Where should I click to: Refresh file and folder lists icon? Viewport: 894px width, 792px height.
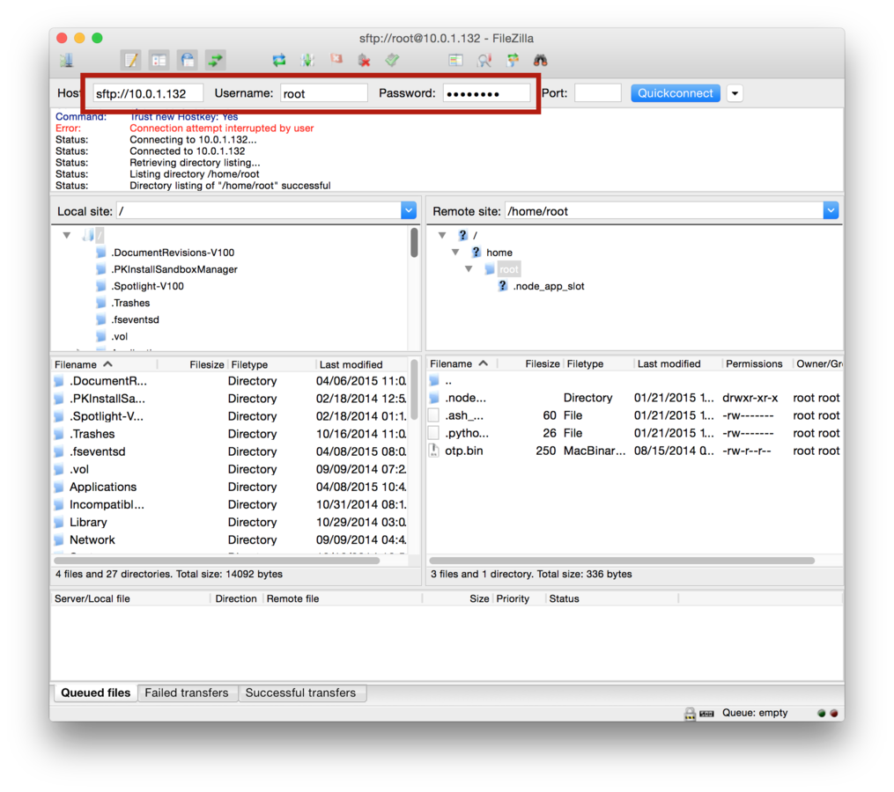[279, 60]
